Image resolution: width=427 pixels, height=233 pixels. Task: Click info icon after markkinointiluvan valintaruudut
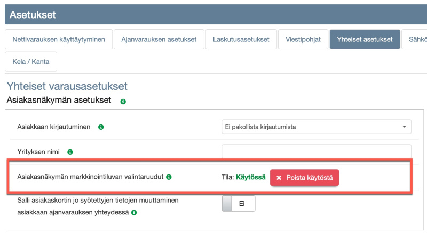(169, 177)
